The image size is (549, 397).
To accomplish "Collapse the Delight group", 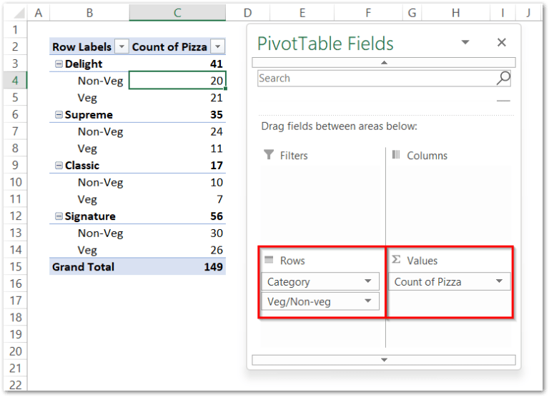I will (59, 64).
